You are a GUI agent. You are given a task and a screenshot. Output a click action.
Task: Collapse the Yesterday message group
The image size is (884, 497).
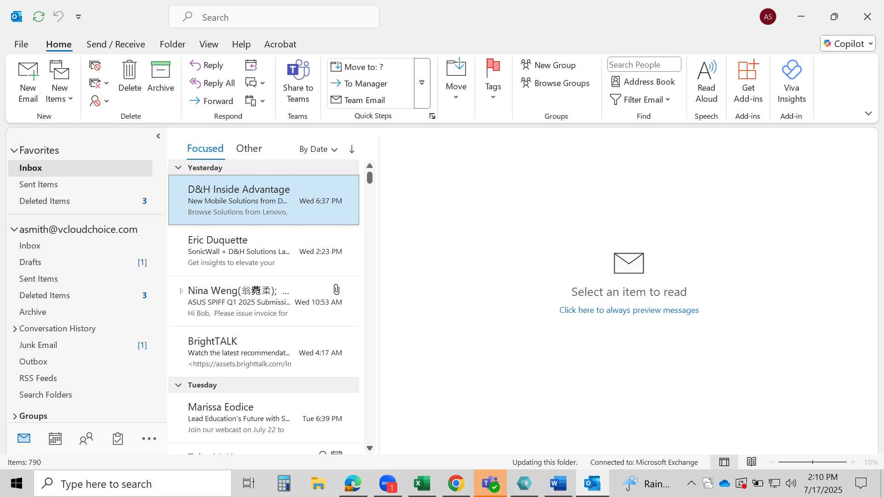tap(178, 168)
